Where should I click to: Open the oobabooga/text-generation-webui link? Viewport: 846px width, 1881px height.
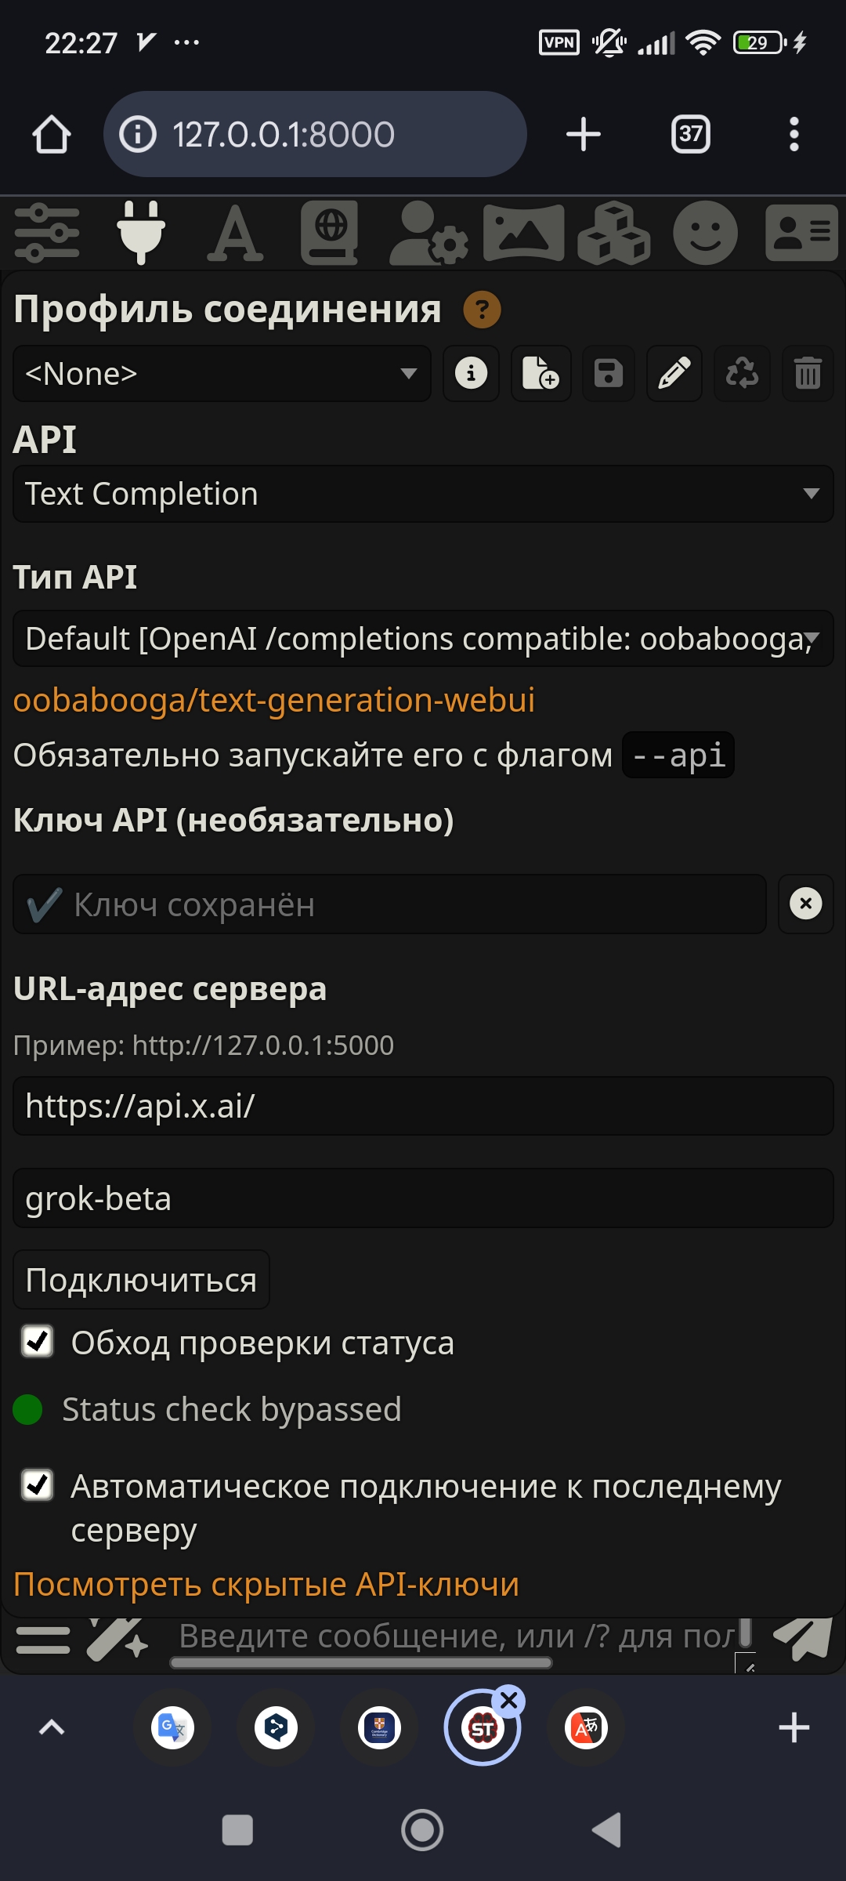pyautogui.click(x=274, y=700)
